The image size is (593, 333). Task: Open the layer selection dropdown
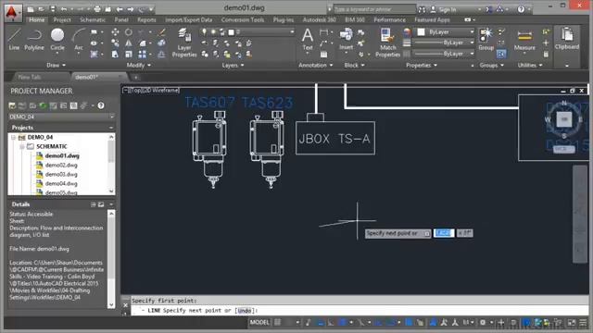247,32
